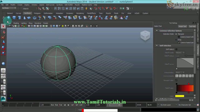Click the lock selection icon

[x=86, y=8]
